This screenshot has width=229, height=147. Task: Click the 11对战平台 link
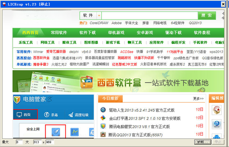coord(175,52)
